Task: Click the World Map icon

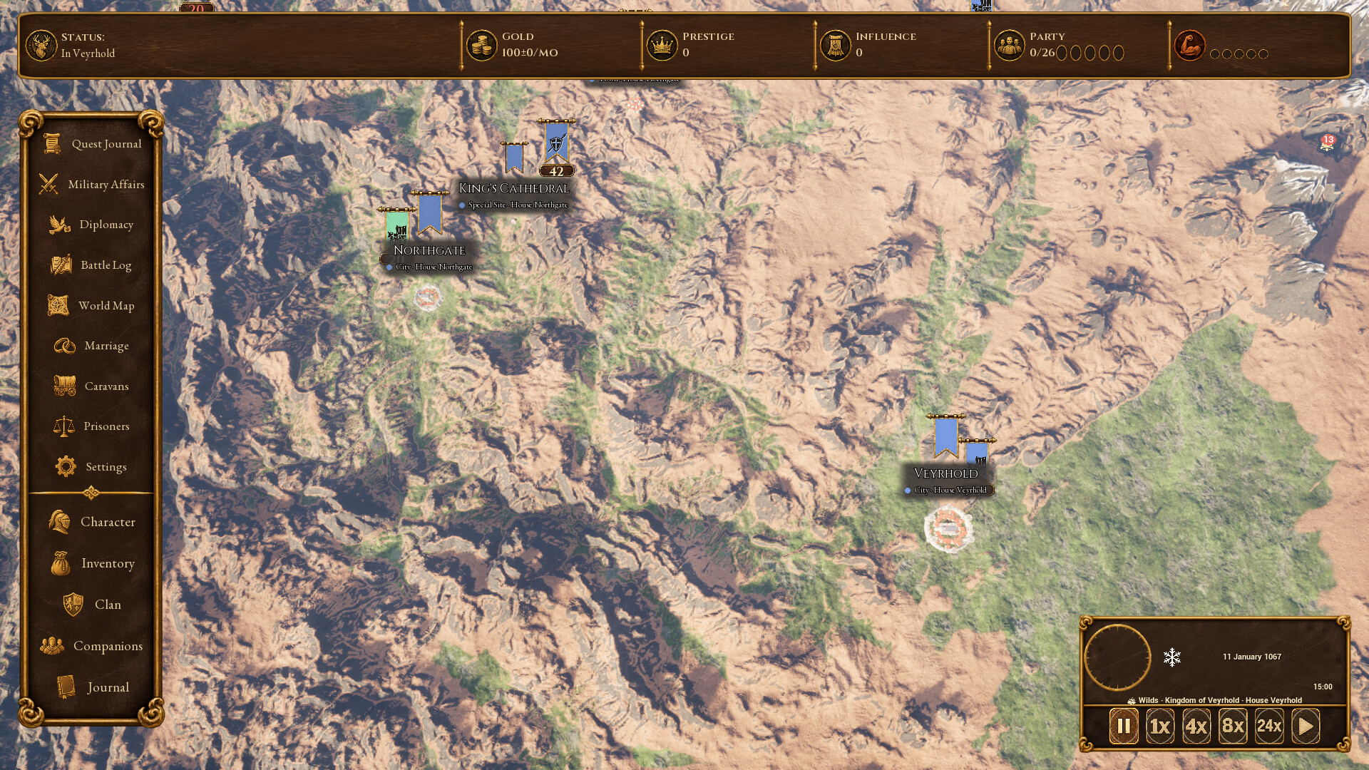Action: point(58,305)
